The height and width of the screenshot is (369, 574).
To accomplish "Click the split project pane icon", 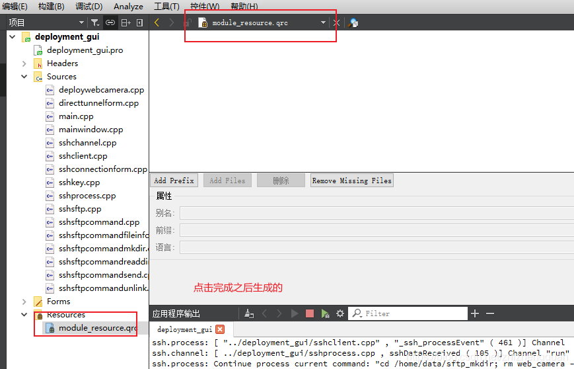I will tap(126, 22).
